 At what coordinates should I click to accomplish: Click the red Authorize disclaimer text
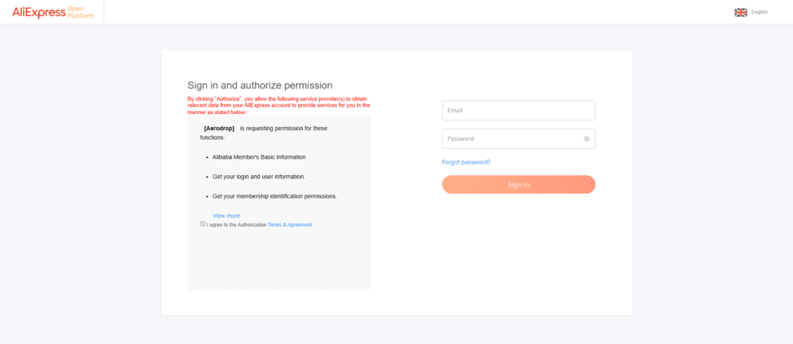279,106
